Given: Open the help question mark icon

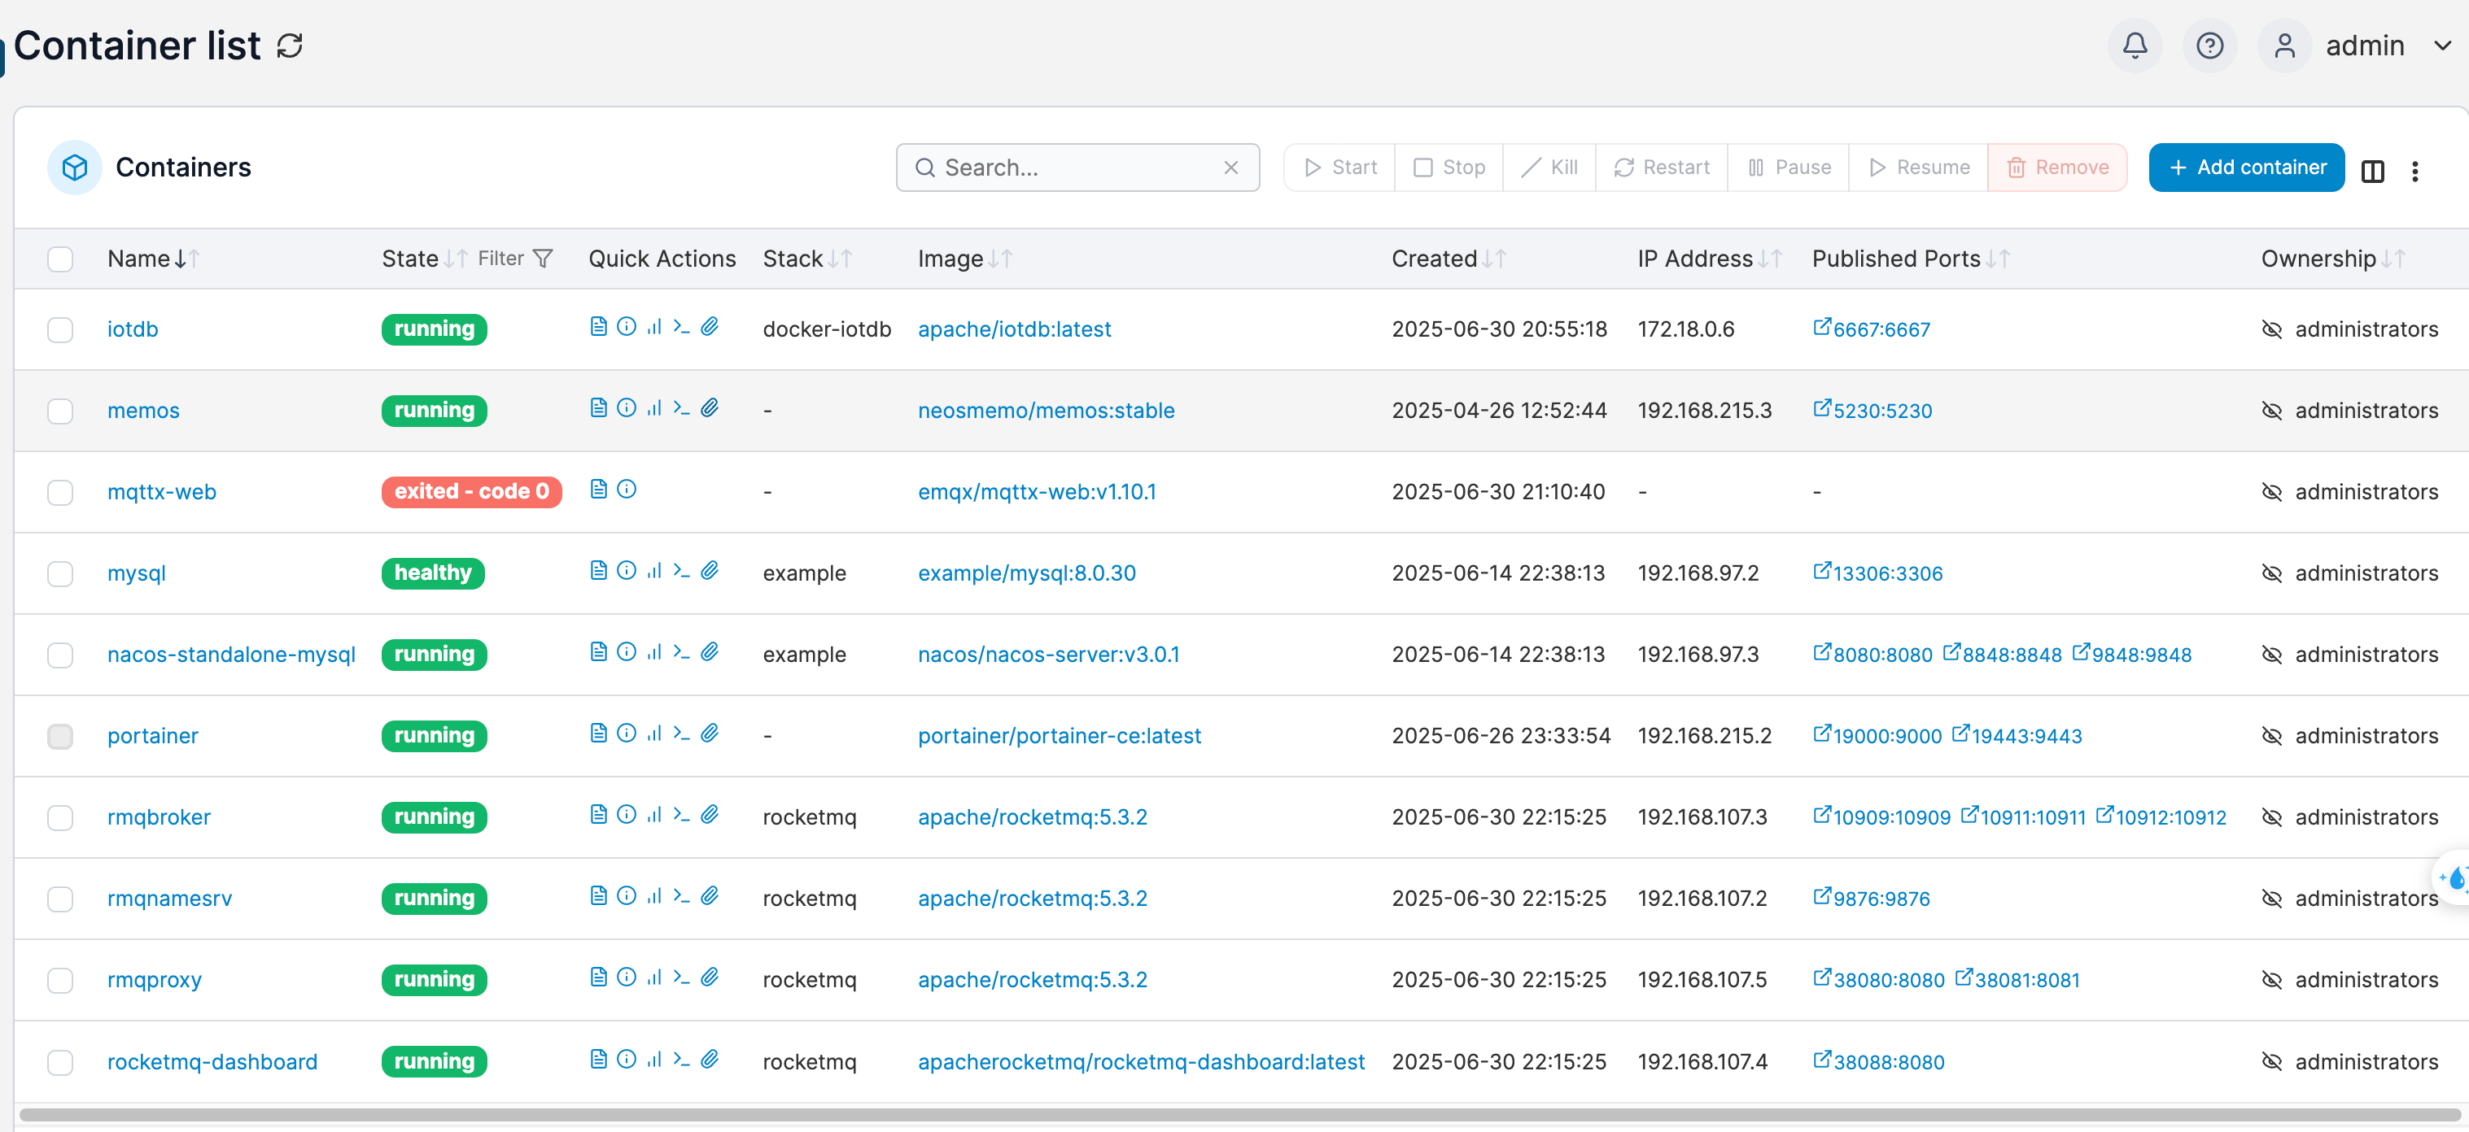Looking at the screenshot, I should pos(2209,46).
